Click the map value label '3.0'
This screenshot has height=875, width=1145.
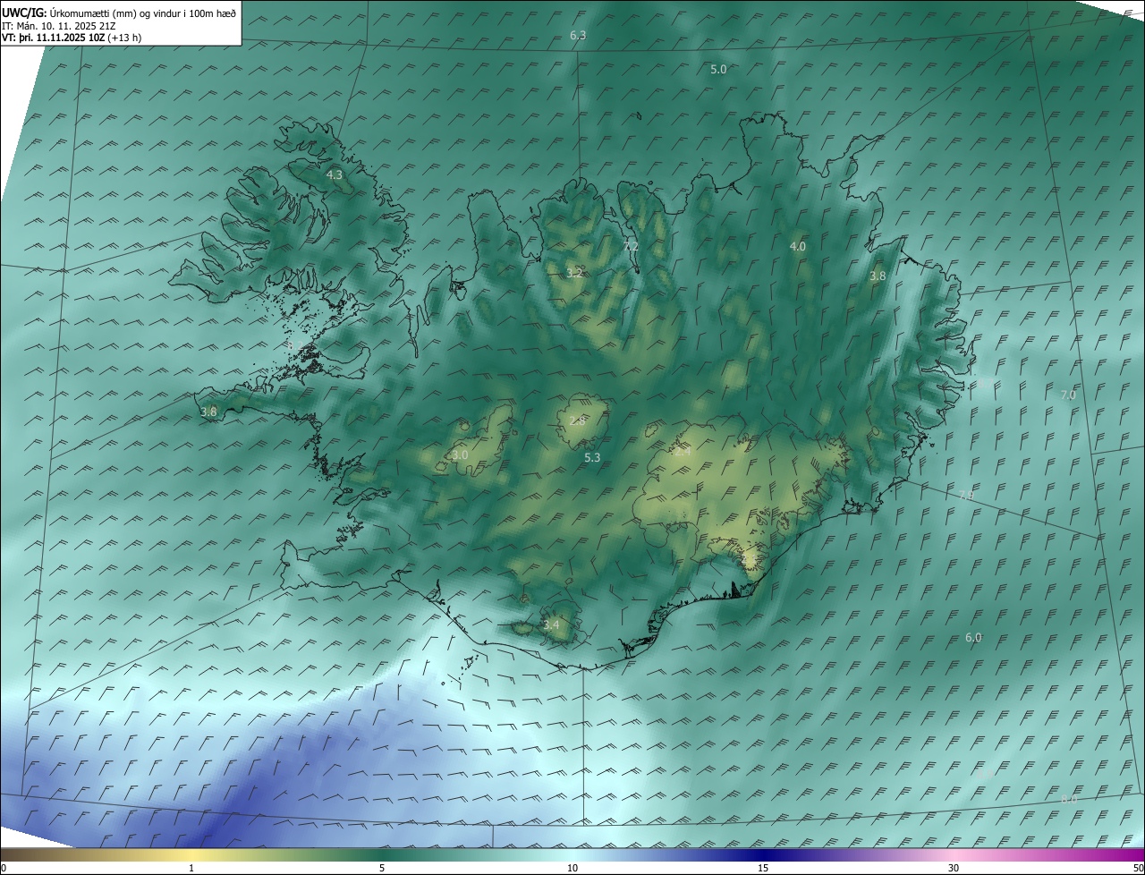[x=460, y=455]
